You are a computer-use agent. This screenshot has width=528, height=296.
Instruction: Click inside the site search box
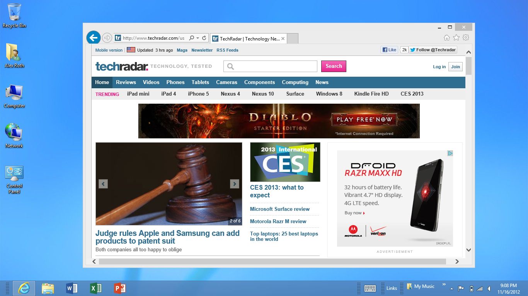pos(270,66)
